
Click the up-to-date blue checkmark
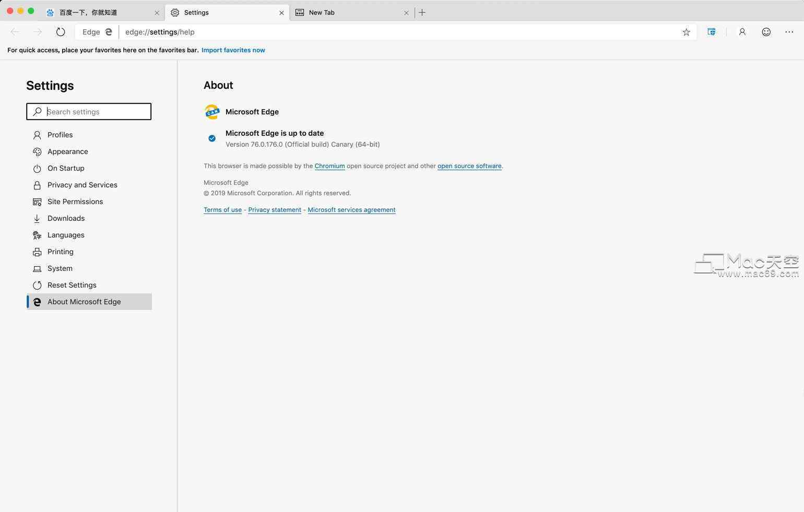tap(212, 138)
